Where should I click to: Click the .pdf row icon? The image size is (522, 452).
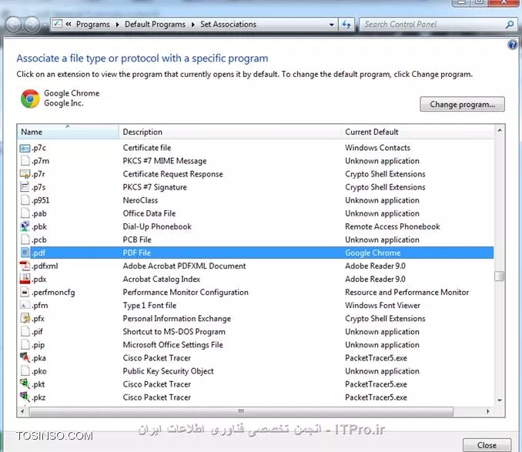pyautogui.click(x=25, y=253)
